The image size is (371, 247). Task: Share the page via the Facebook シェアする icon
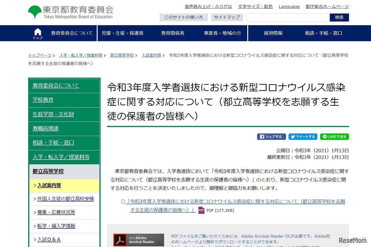271,136
